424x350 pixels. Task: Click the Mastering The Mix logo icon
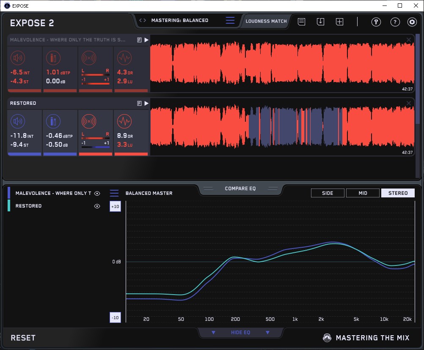click(x=327, y=338)
